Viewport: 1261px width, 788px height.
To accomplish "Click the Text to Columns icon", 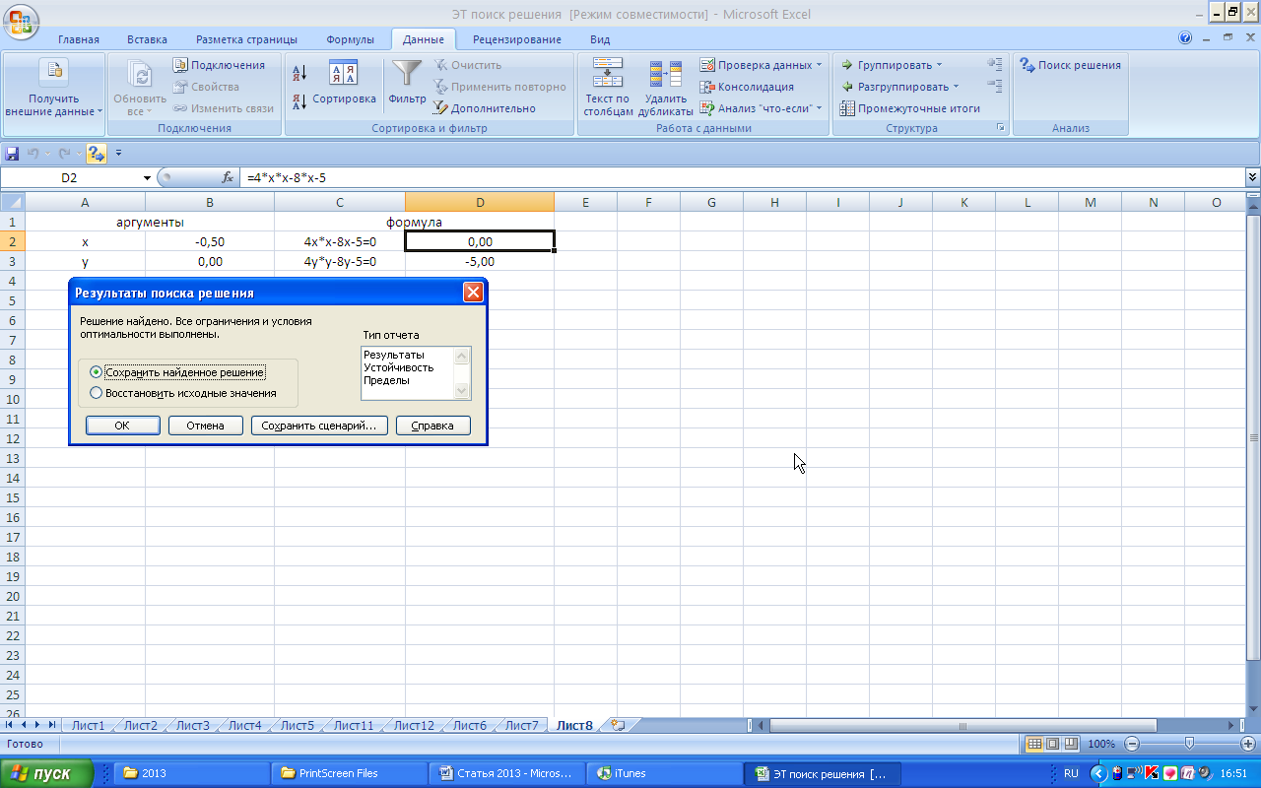I will click(607, 76).
